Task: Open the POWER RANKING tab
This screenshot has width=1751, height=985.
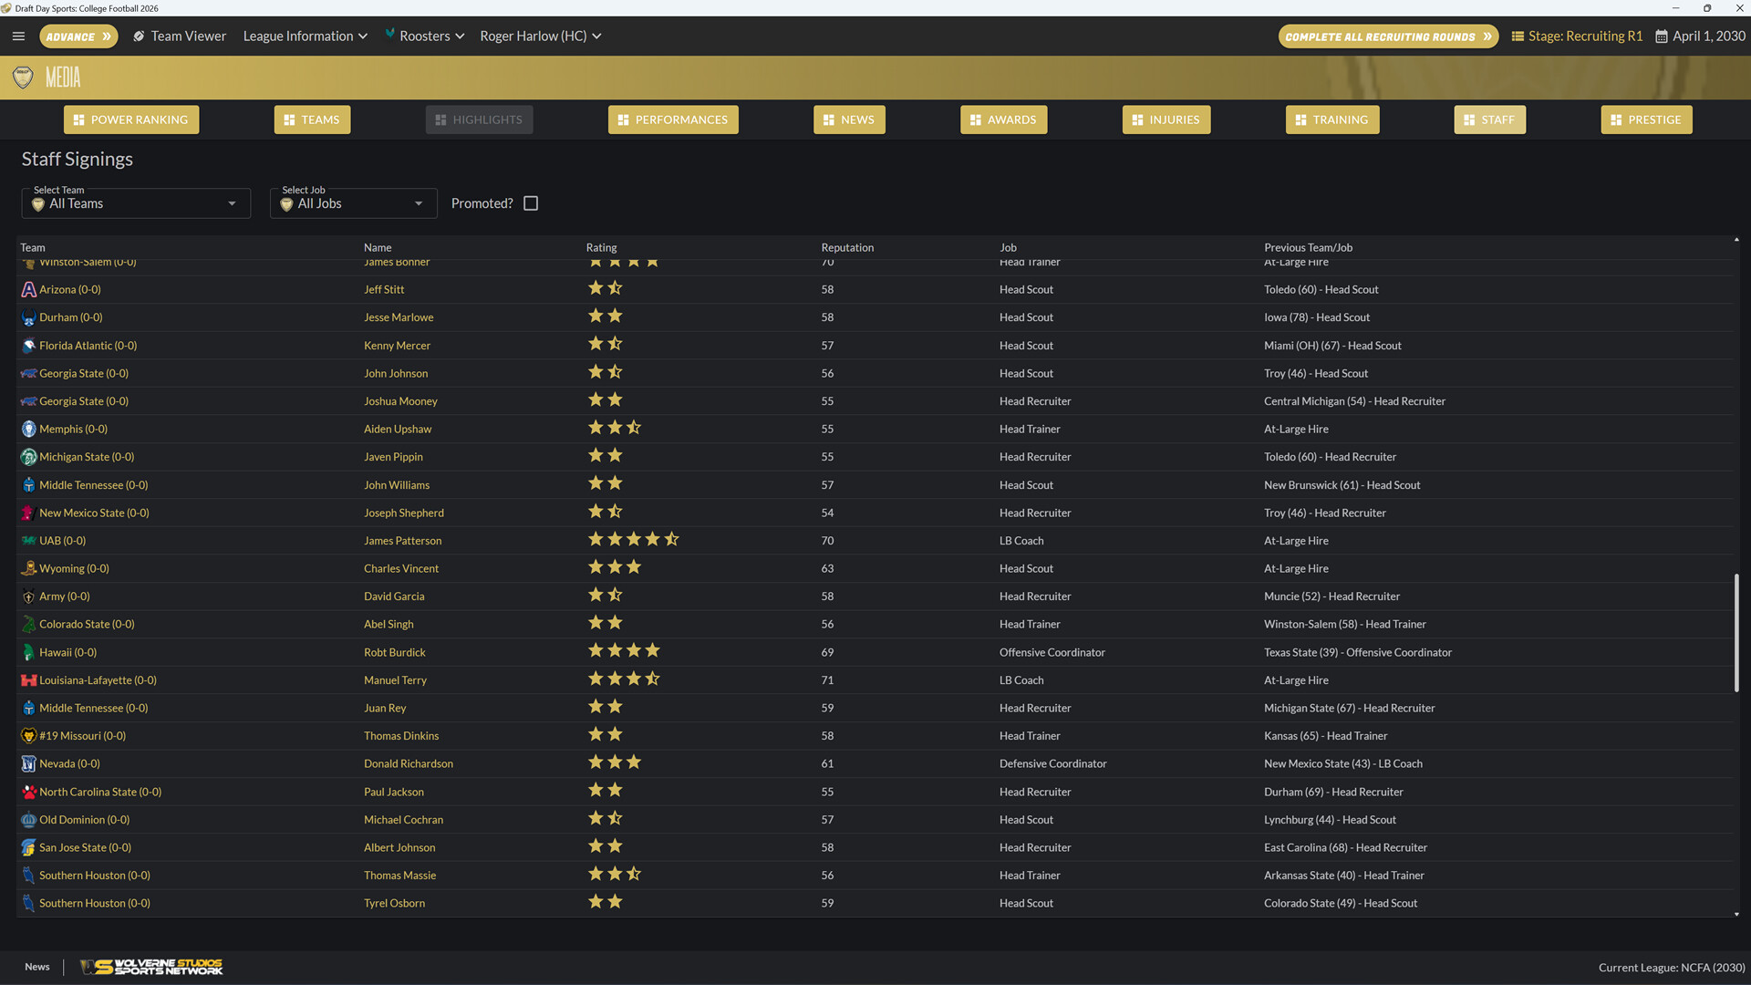Action: [130, 119]
